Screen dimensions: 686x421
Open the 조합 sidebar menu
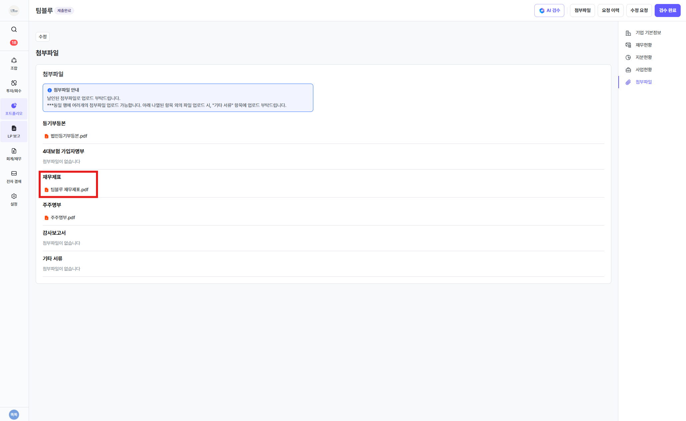point(14,64)
